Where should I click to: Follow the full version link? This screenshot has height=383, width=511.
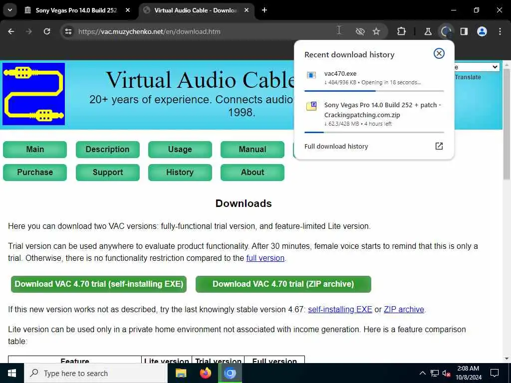(265, 258)
